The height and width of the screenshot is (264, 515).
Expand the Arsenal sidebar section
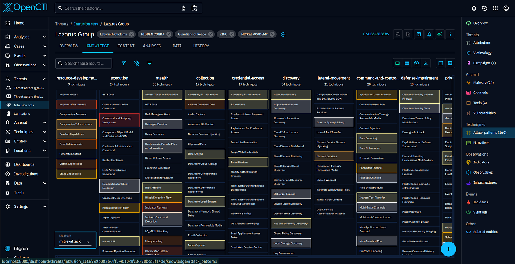45,123
